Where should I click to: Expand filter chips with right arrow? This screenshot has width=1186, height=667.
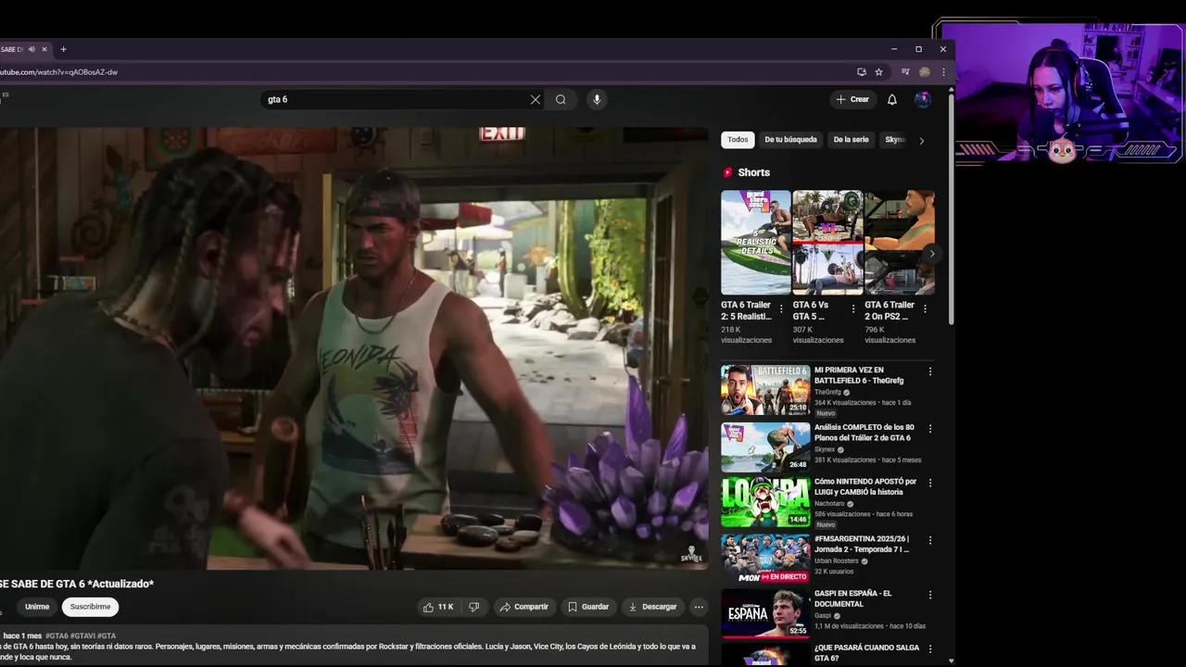pyautogui.click(x=921, y=141)
